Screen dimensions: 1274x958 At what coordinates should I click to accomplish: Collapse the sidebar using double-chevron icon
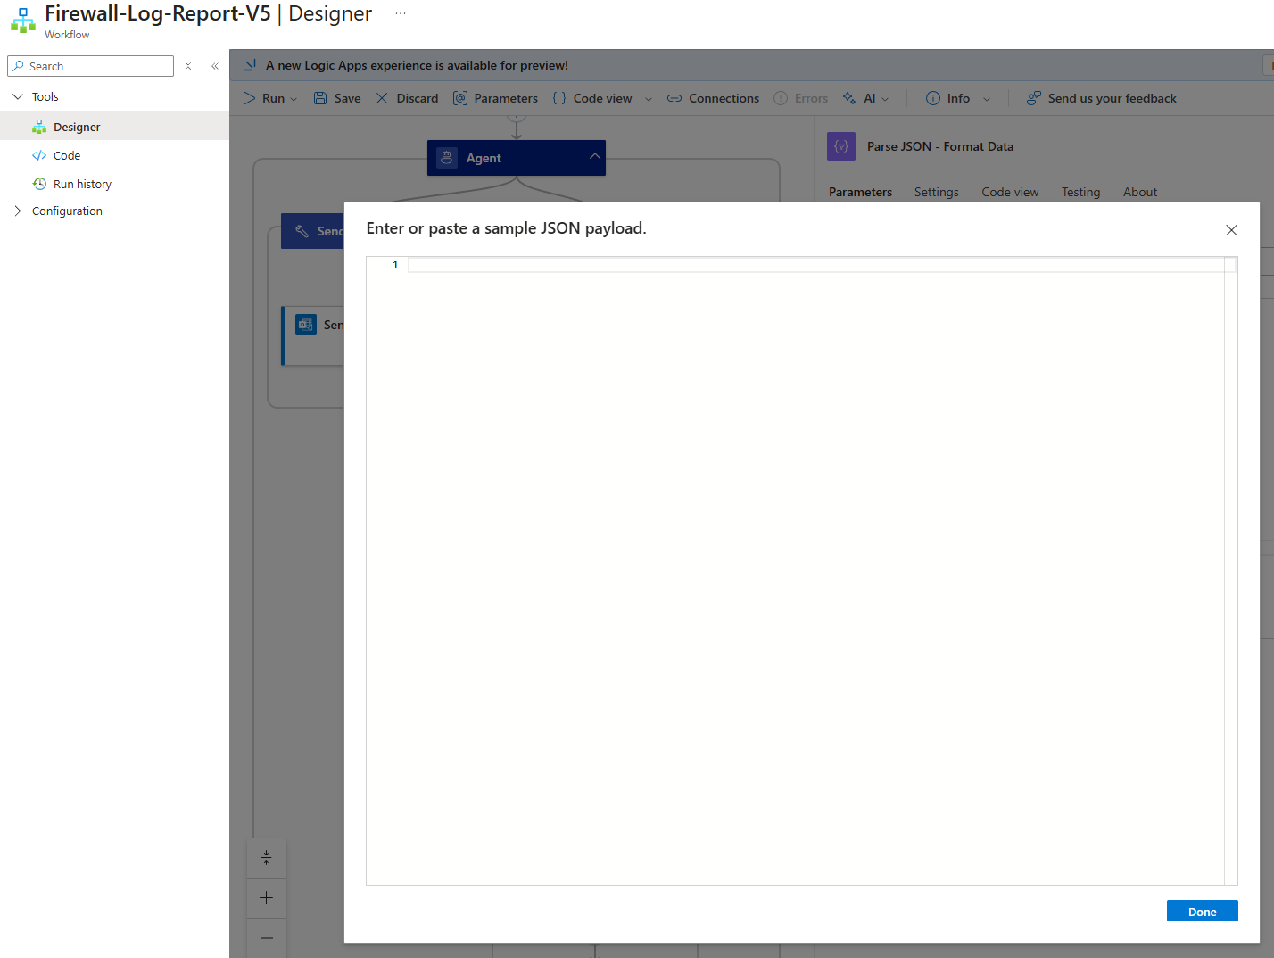pos(215,66)
